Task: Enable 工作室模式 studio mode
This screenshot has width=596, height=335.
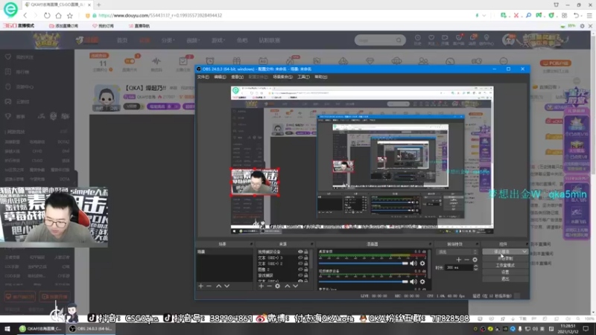Action: tap(505, 265)
